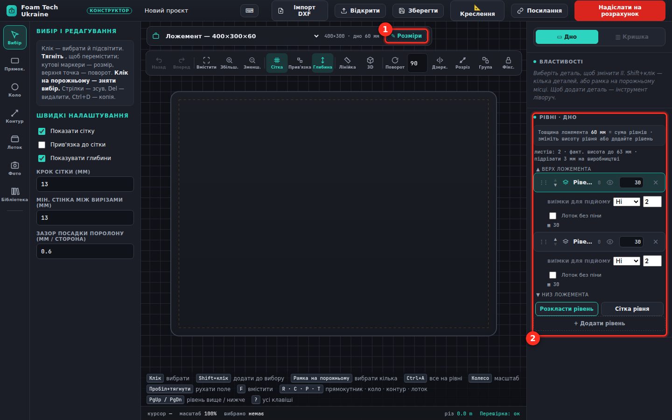This screenshot has height=420, width=672.
Task: Click the Поворот rotate icon
Action: (395, 63)
